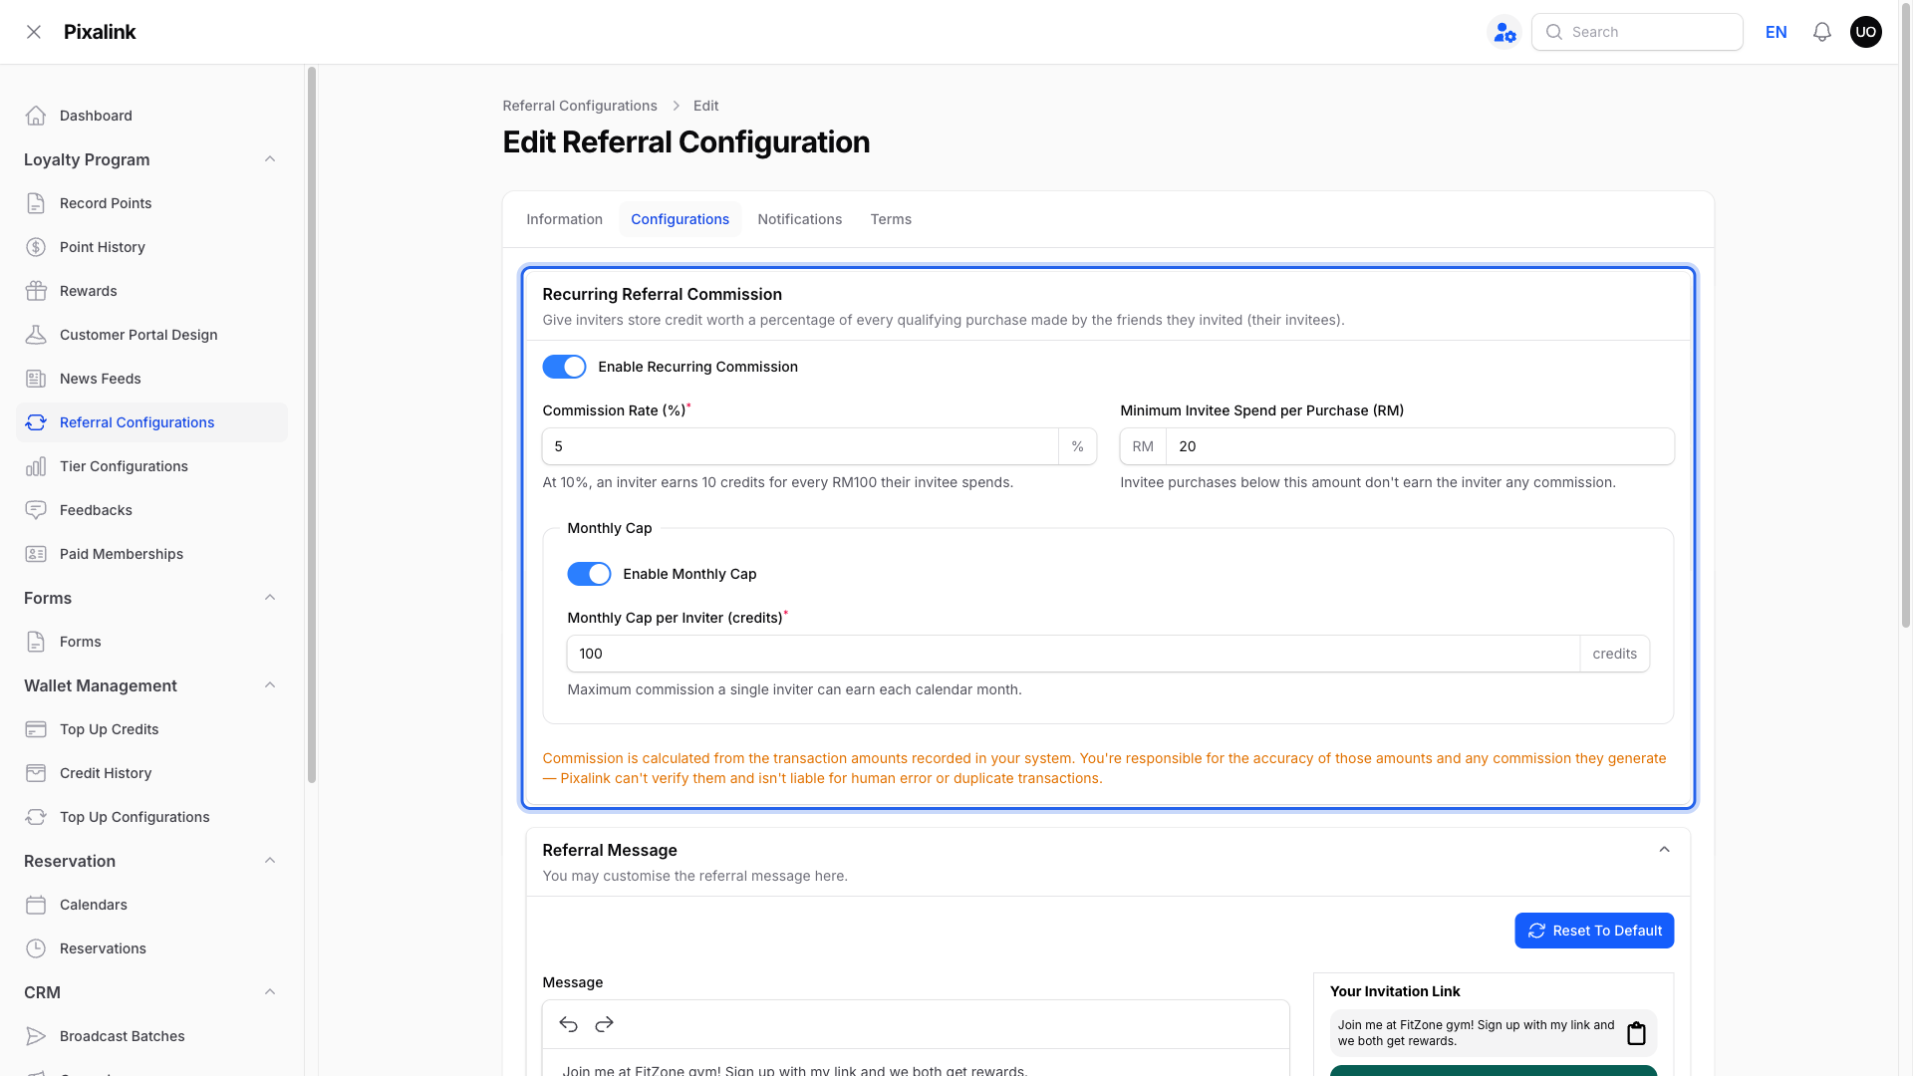Viewport: 1913px width, 1076px height.
Task: Open Point History from the sidebar
Action: tap(151, 247)
